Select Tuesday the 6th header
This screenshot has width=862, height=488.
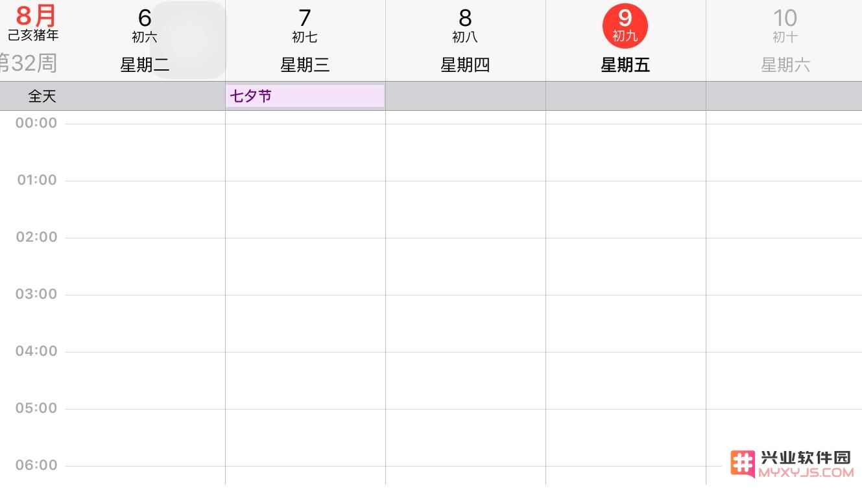145,40
